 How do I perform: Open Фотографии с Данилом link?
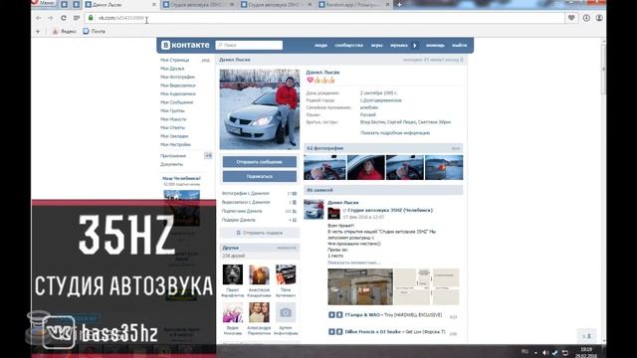[246, 194]
